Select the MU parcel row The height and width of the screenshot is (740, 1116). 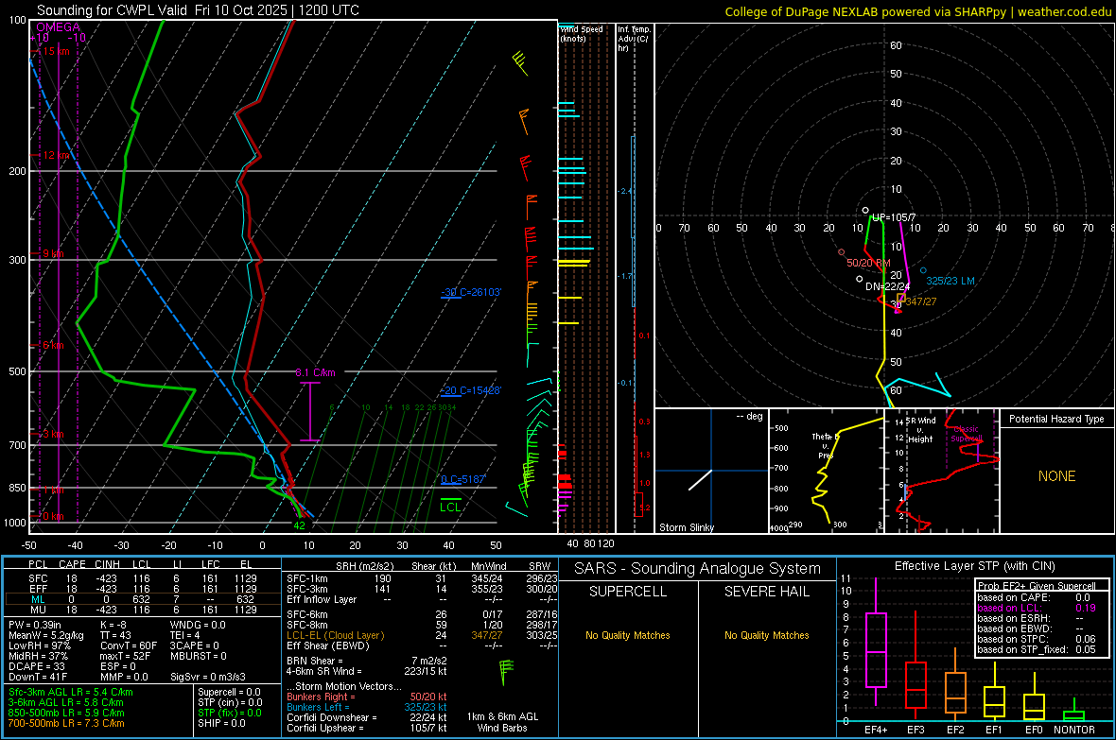(x=143, y=610)
